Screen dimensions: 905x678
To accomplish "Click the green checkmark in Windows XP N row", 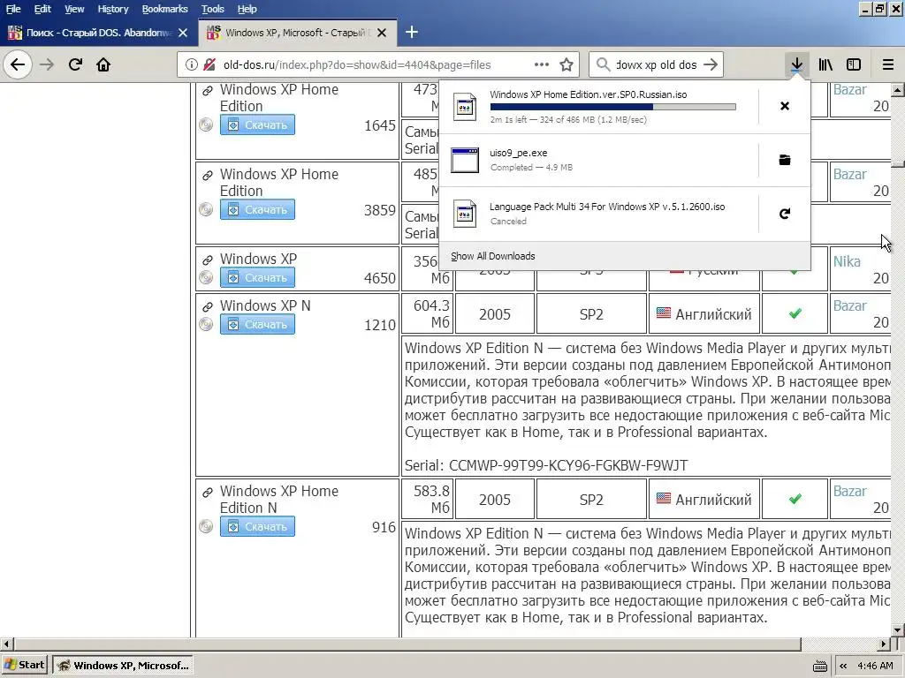I will 795,313.
